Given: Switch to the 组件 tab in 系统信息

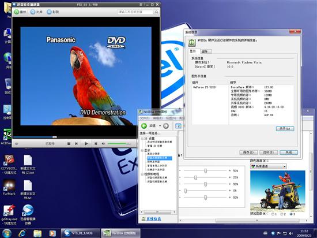Looking at the screenshot, I should coord(205,51).
